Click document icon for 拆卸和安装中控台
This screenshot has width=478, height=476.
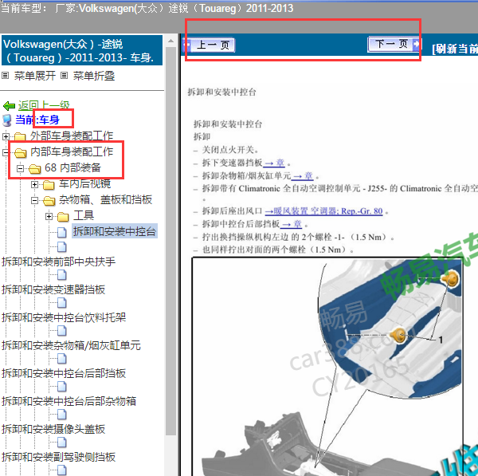pos(62,232)
